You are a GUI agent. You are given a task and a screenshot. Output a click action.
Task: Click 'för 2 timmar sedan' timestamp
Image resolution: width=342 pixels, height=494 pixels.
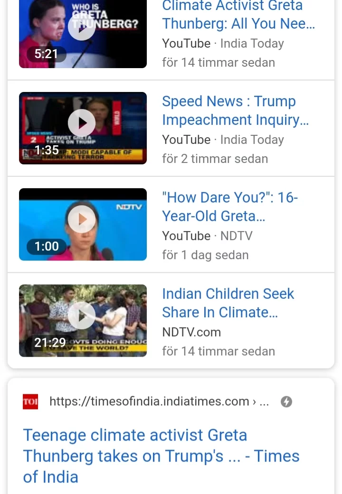[x=215, y=159]
